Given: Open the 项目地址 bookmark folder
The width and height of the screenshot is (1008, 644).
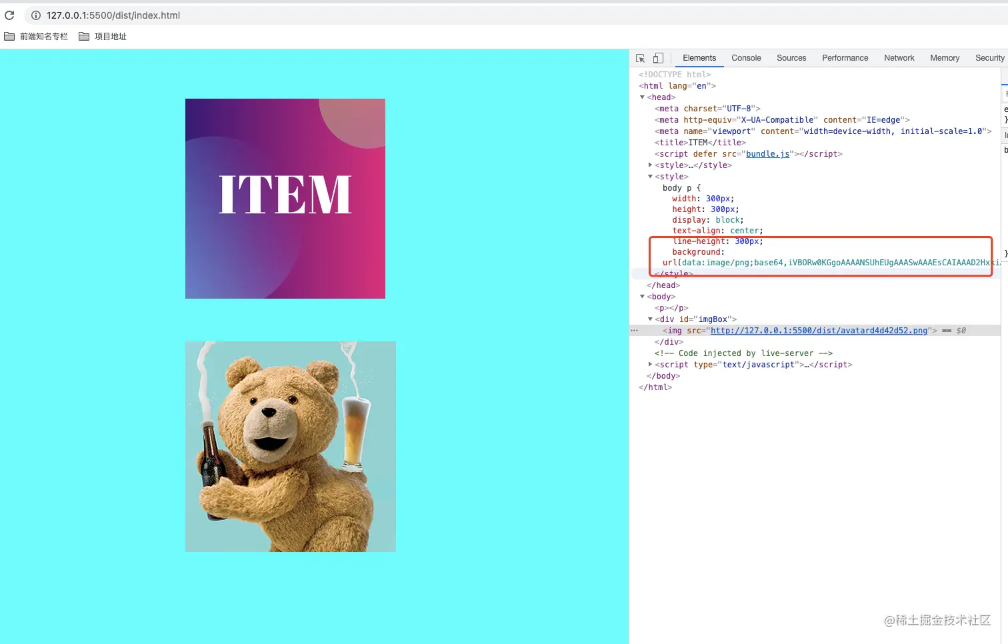Looking at the screenshot, I should (x=103, y=37).
